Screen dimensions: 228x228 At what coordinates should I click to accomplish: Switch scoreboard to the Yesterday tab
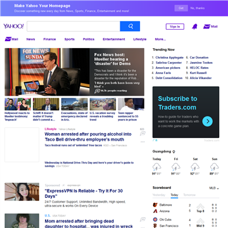pos(159,195)
